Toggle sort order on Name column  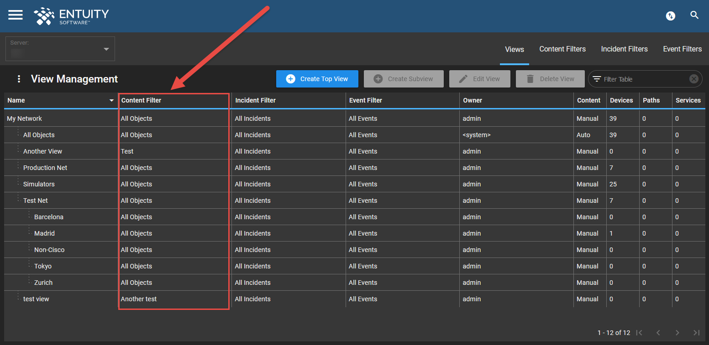point(111,100)
